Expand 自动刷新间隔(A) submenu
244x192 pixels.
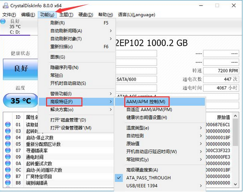(x=77, y=31)
